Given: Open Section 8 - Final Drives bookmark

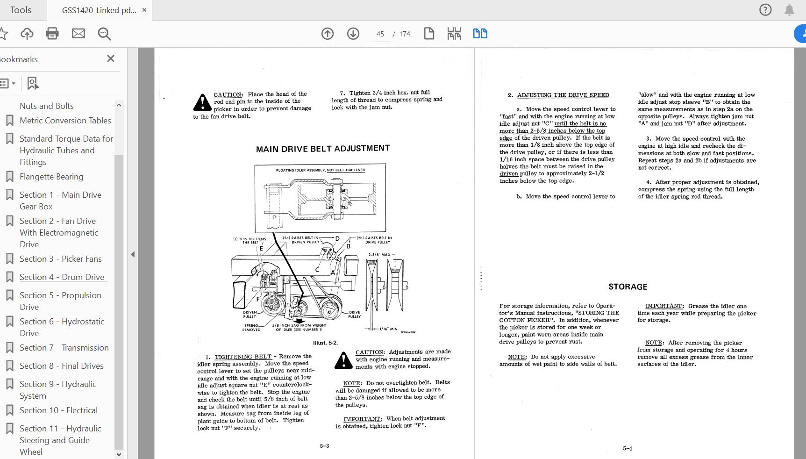Looking at the screenshot, I should [62, 366].
